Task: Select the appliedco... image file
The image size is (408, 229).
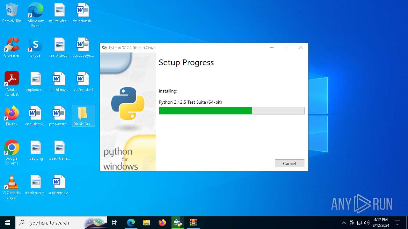Action: (35, 82)
